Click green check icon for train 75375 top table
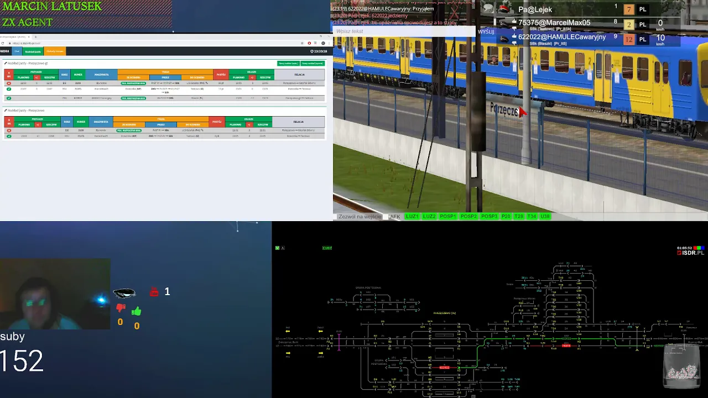 9,89
